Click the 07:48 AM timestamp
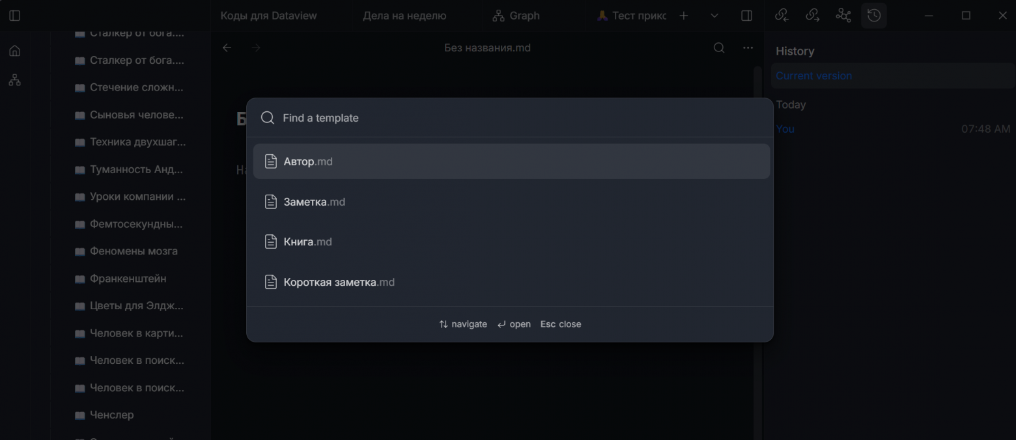1016x440 pixels. coord(985,129)
